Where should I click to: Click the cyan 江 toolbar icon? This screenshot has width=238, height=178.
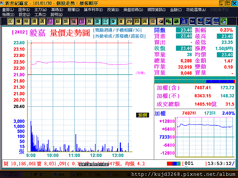[105, 21]
